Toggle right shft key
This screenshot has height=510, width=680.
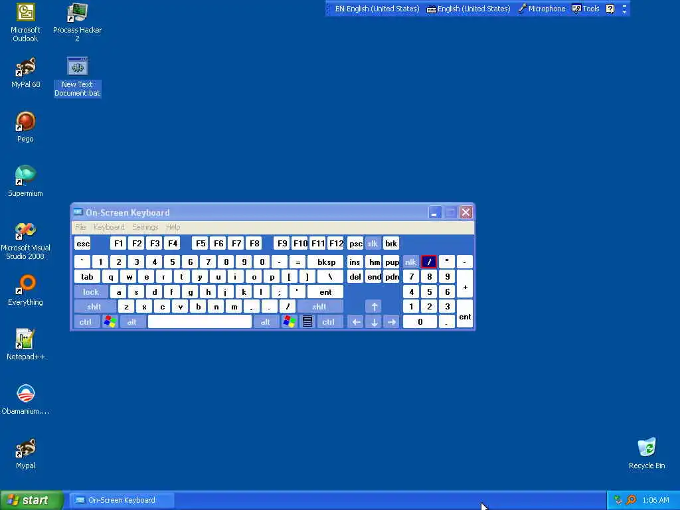pyautogui.click(x=319, y=307)
